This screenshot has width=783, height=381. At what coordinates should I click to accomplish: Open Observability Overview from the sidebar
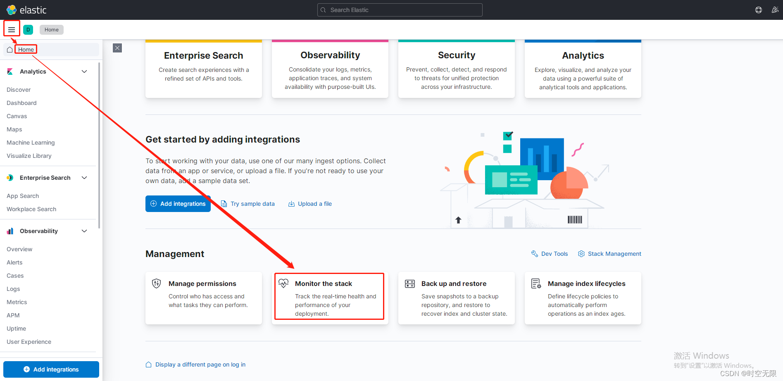[19, 249]
